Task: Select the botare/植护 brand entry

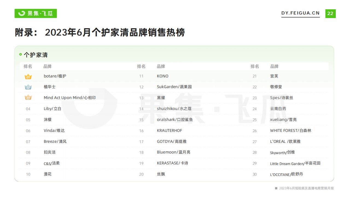Action: [55, 76]
